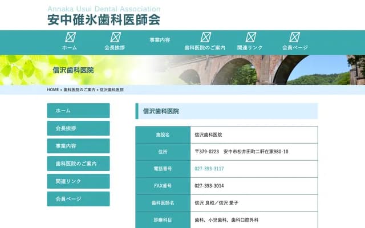Open 事業内容 in the top navigation bar

tap(160, 40)
